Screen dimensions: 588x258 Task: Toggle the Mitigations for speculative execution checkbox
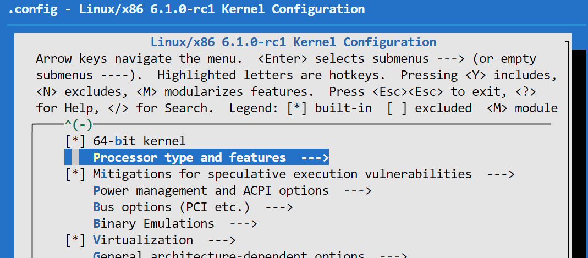[75, 174]
